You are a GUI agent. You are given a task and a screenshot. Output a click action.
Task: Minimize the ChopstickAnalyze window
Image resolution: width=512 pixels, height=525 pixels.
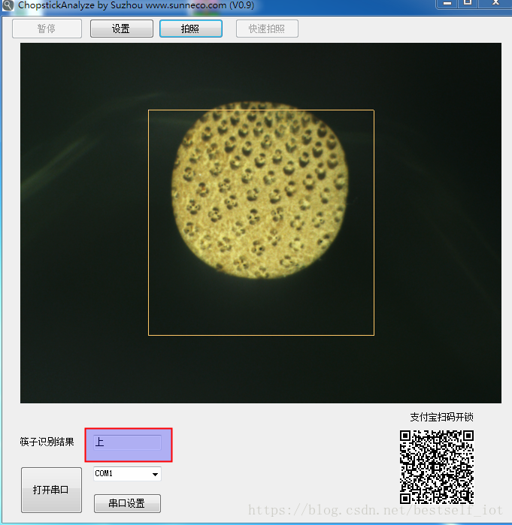(x=447, y=3)
